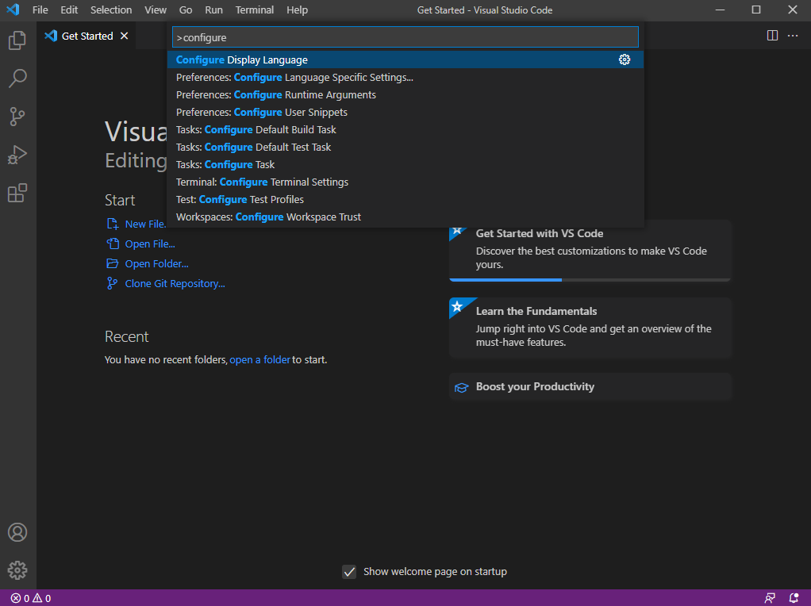Click the feedback icon in status bar
Image resolution: width=811 pixels, height=606 pixels.
tap(770, 598)
